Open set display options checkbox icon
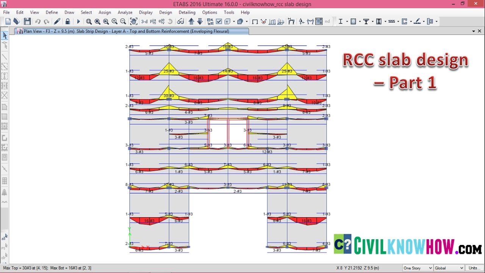The image size is (485, 273). click(x=219, y=22)
